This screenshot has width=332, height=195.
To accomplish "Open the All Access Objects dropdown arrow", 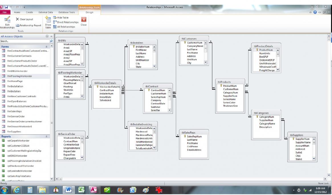I will point(47,36).
